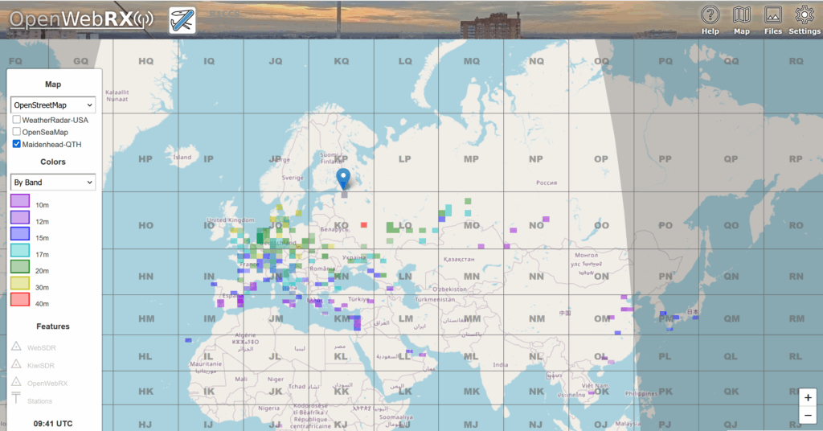Toggle the OpenWebRX feature in legend
This screenshot has height=431, width=823.
tap(16, 382)
